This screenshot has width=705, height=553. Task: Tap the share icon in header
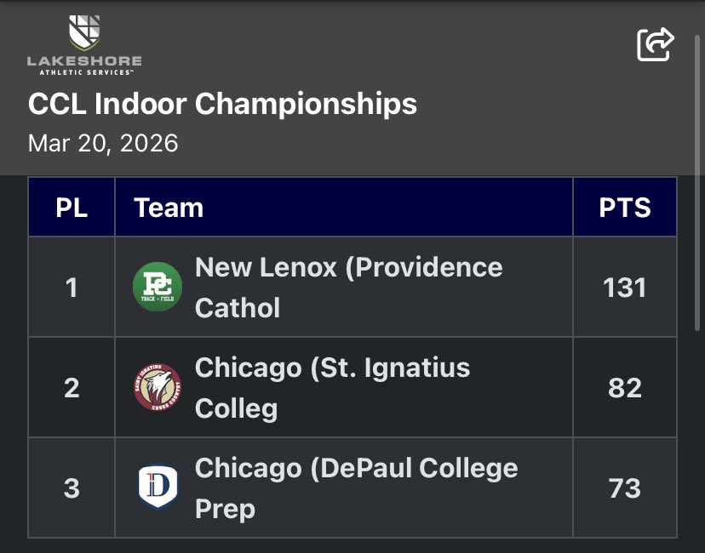[x=656, y=44]
